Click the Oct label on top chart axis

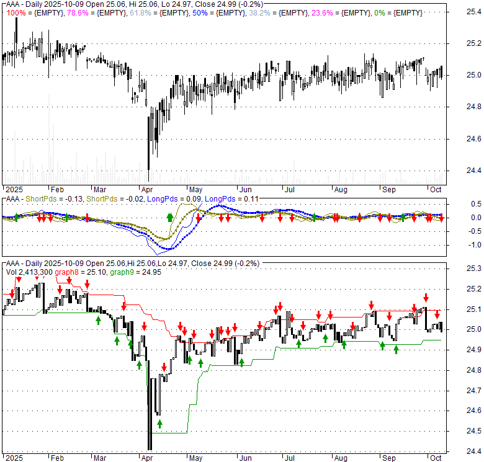click(x=436, y=190)
